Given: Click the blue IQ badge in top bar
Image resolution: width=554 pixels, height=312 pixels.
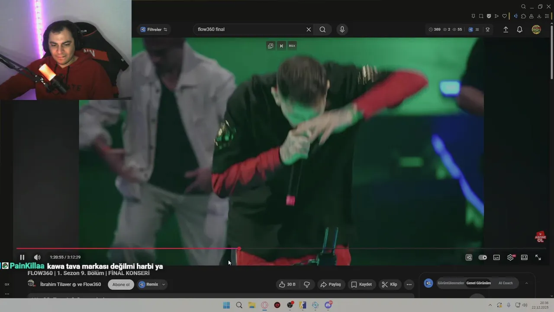Looking at the screenshot, I should [470, 29].
